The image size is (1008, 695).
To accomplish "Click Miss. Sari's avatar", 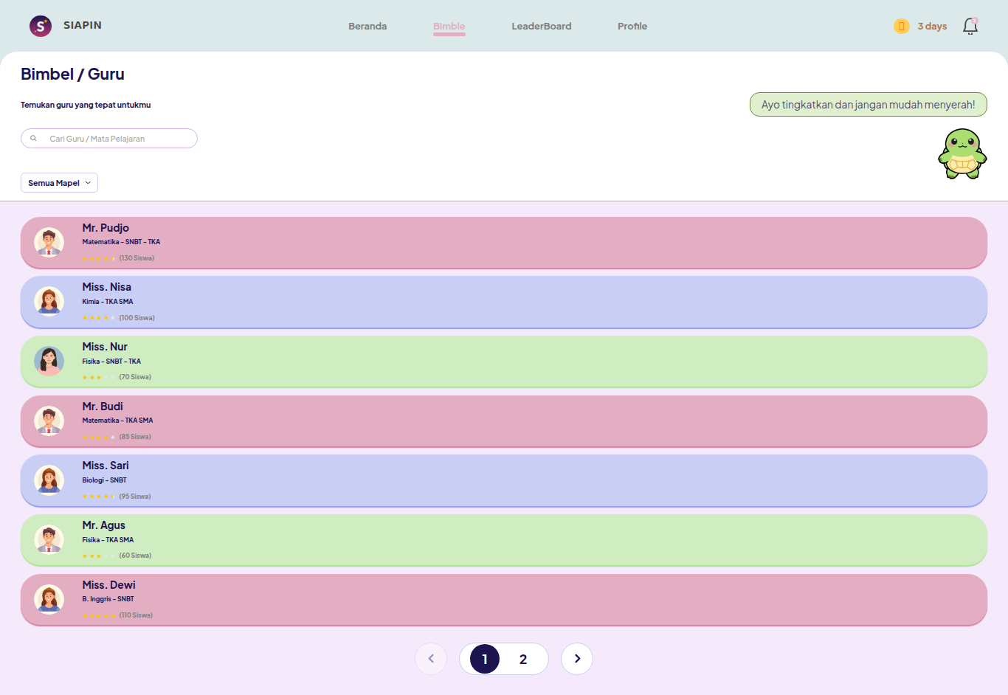I will coord(49,480).
